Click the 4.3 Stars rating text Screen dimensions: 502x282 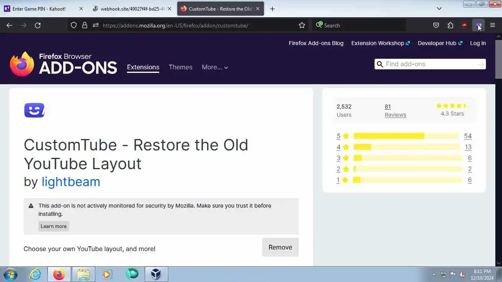point(452,114)
